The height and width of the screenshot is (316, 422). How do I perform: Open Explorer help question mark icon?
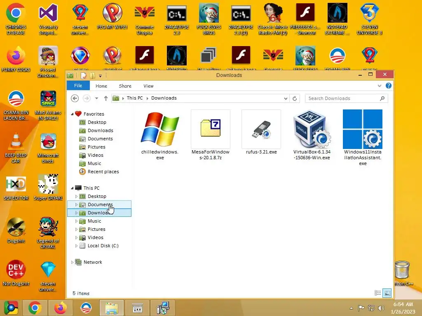click(388, 86)
